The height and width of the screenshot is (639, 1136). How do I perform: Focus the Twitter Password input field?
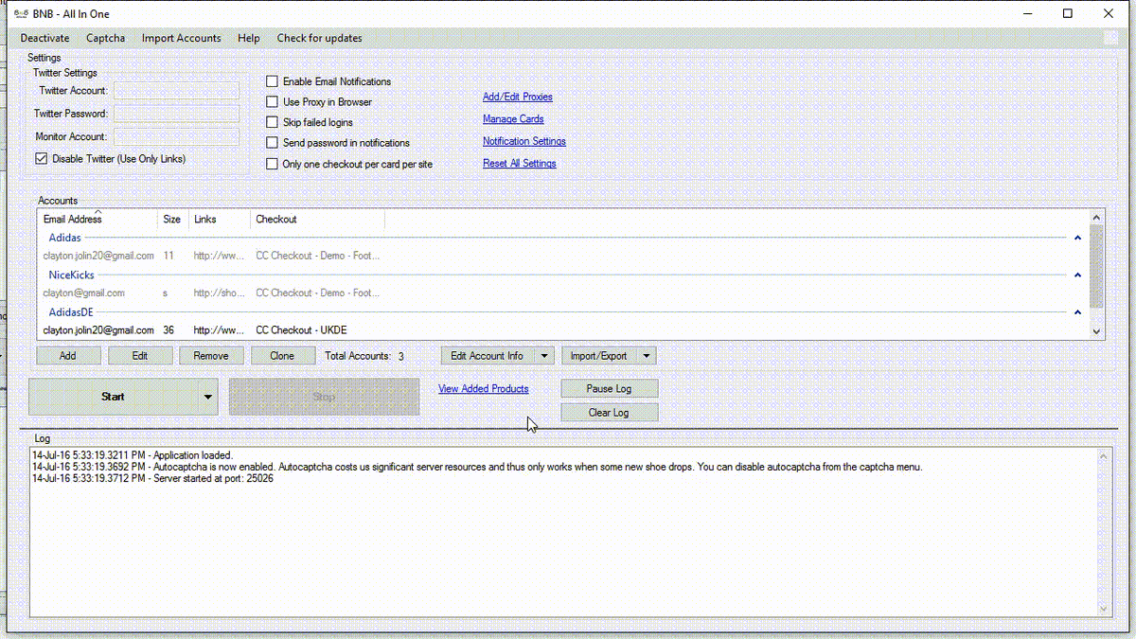[x=177, y=114]
